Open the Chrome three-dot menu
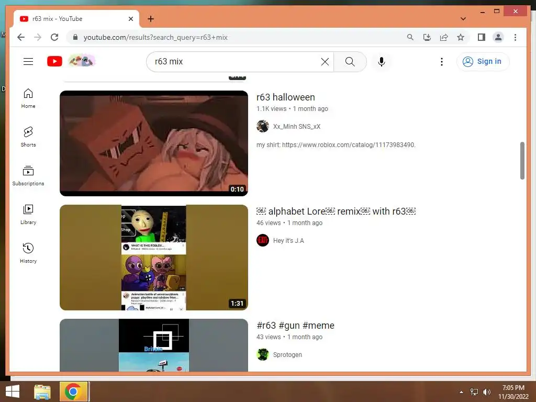 [x=515, y=37]
